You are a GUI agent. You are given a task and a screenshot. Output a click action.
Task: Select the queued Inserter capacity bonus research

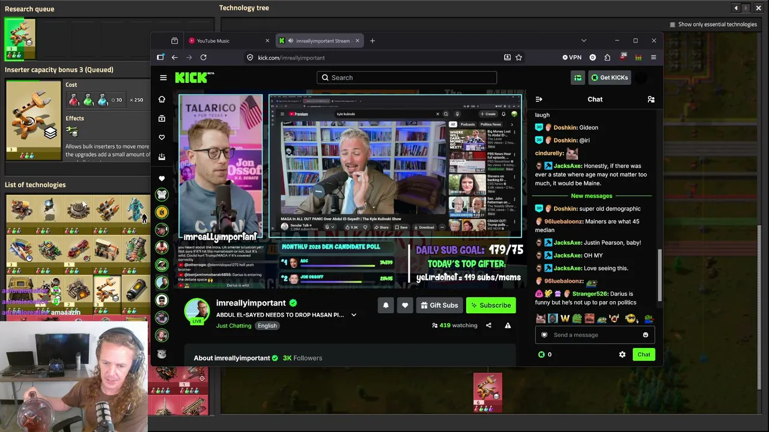tap(20, 40)
